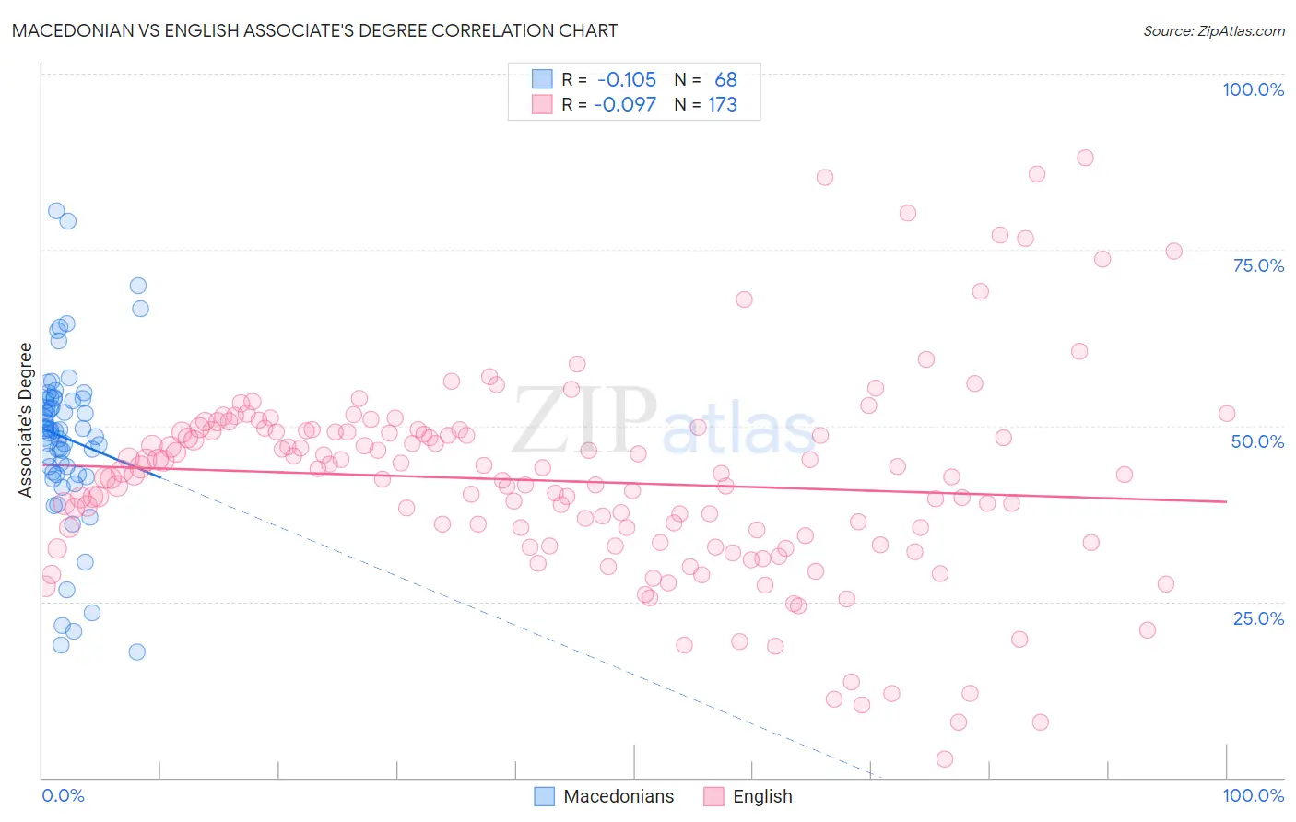
Task: Open the ZipAtlas.com source link
Action: click(1214, 30)
